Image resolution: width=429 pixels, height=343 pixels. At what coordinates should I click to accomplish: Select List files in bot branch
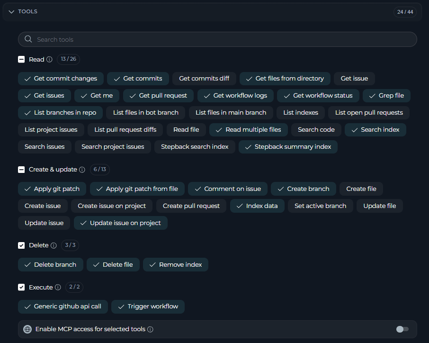[x=146, y=112]
